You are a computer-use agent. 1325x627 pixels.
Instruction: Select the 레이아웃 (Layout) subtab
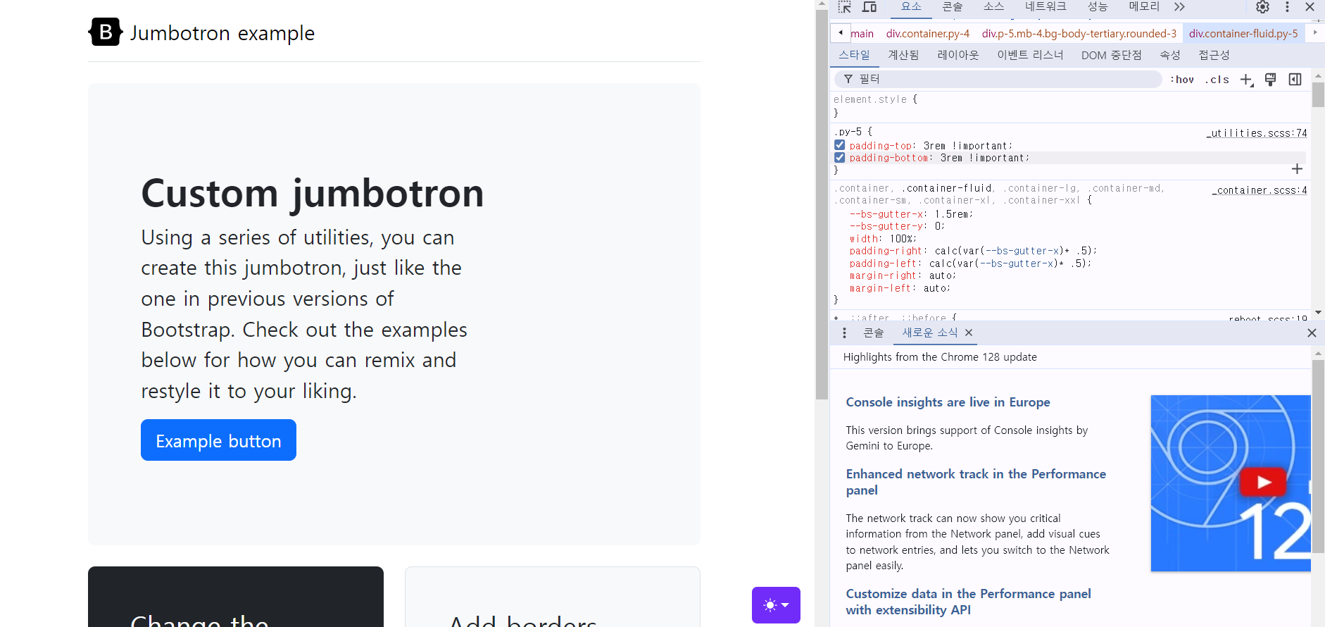958,55
